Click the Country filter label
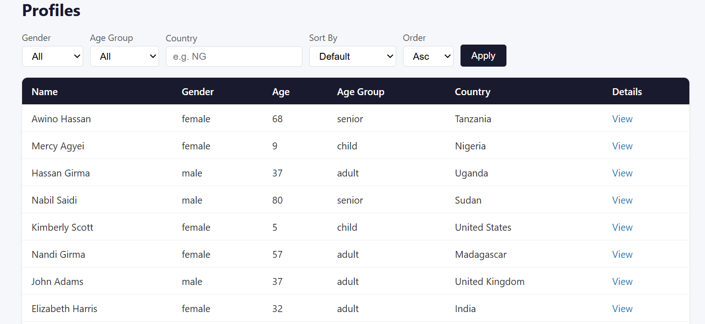 tap(182, 38)
